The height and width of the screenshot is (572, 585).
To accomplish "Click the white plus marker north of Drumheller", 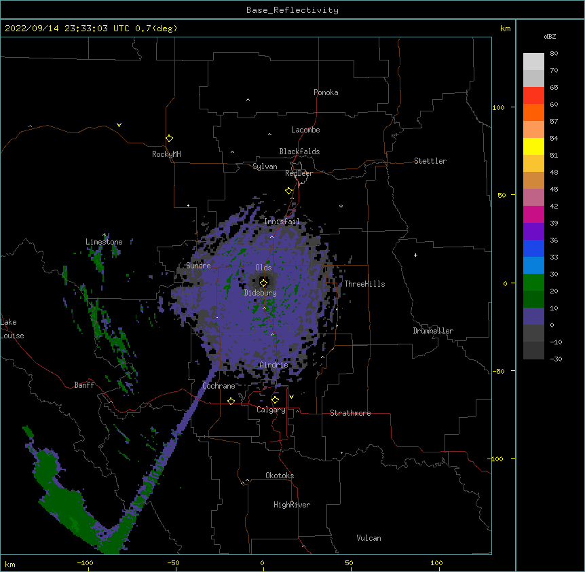I will click(415, 255).
